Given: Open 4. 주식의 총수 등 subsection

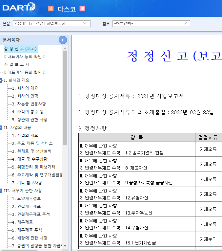Looking at the screenshot, I should (x=28, y=112).
